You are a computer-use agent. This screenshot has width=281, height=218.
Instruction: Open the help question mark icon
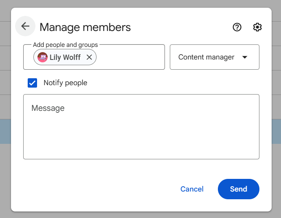tap(237, 27)
